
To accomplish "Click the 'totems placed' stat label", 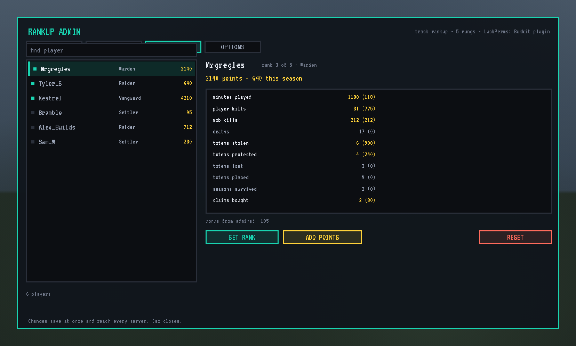I will click(231, 178).
